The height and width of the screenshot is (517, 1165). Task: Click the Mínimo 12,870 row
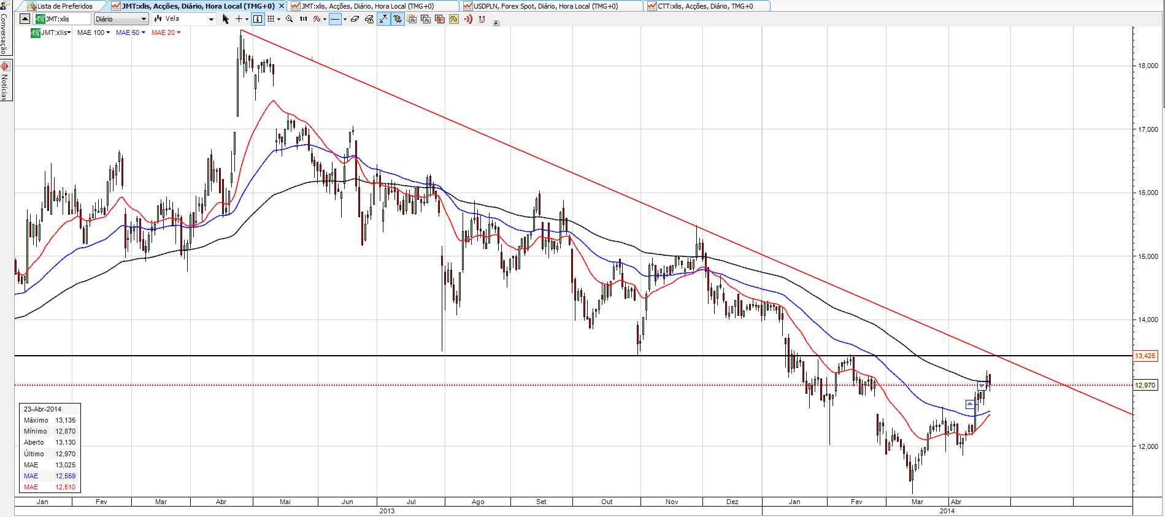(50, 431)
